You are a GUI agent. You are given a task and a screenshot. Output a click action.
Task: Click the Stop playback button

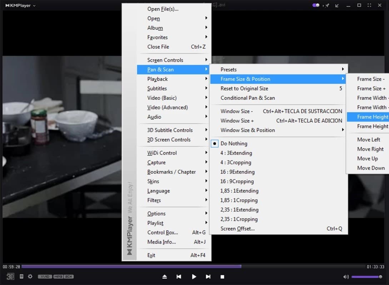click(222, 276)
